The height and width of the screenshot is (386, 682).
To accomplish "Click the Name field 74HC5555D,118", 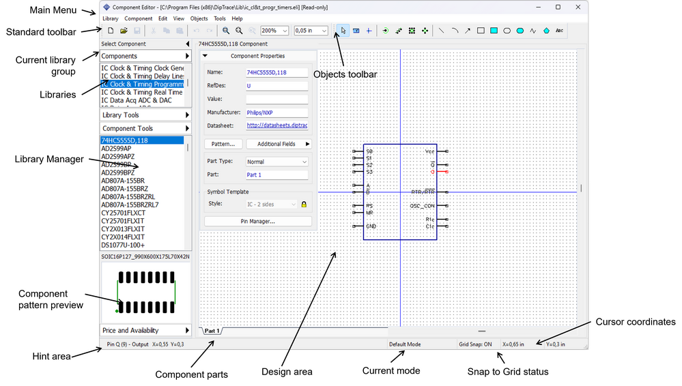I will [276, 72].
